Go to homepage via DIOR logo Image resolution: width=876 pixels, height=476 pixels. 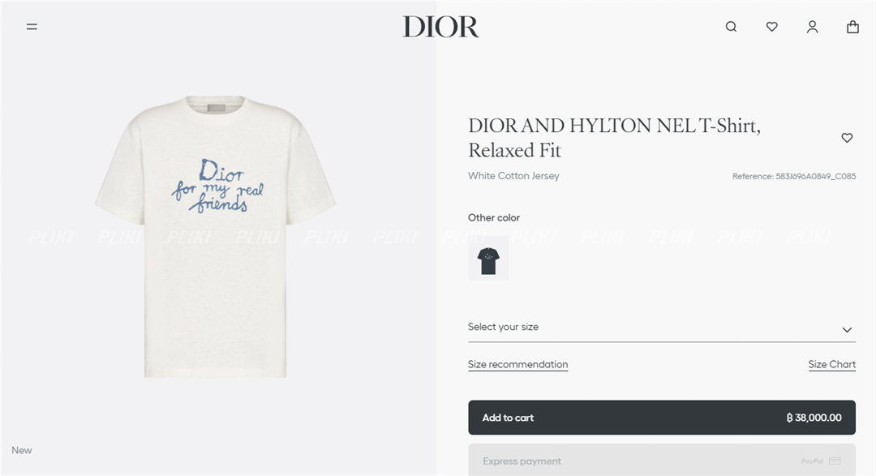point(440,26)
